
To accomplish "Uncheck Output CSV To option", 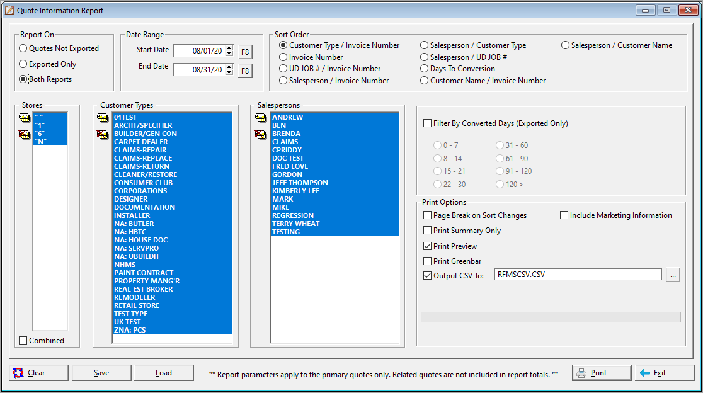I will click(454, 276).
